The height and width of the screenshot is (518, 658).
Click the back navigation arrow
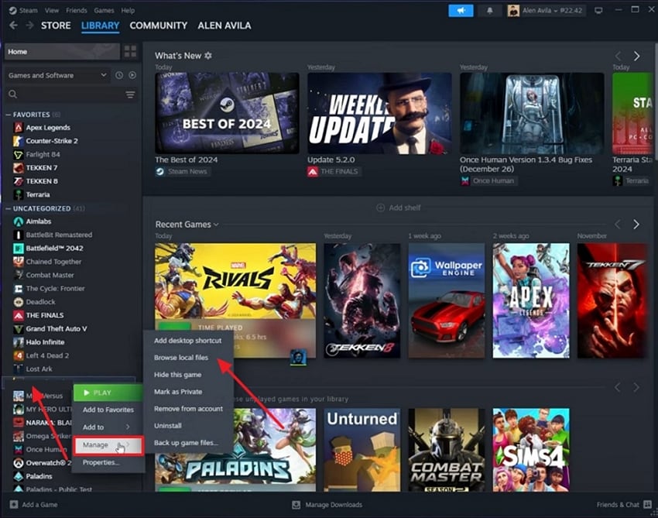13,26
